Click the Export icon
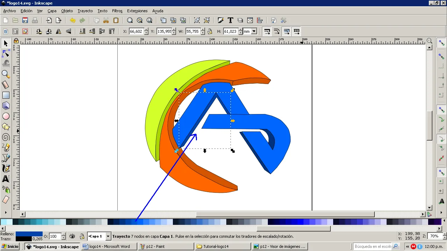The height and width of the screenshot is (251, 447). pos(59,21)
